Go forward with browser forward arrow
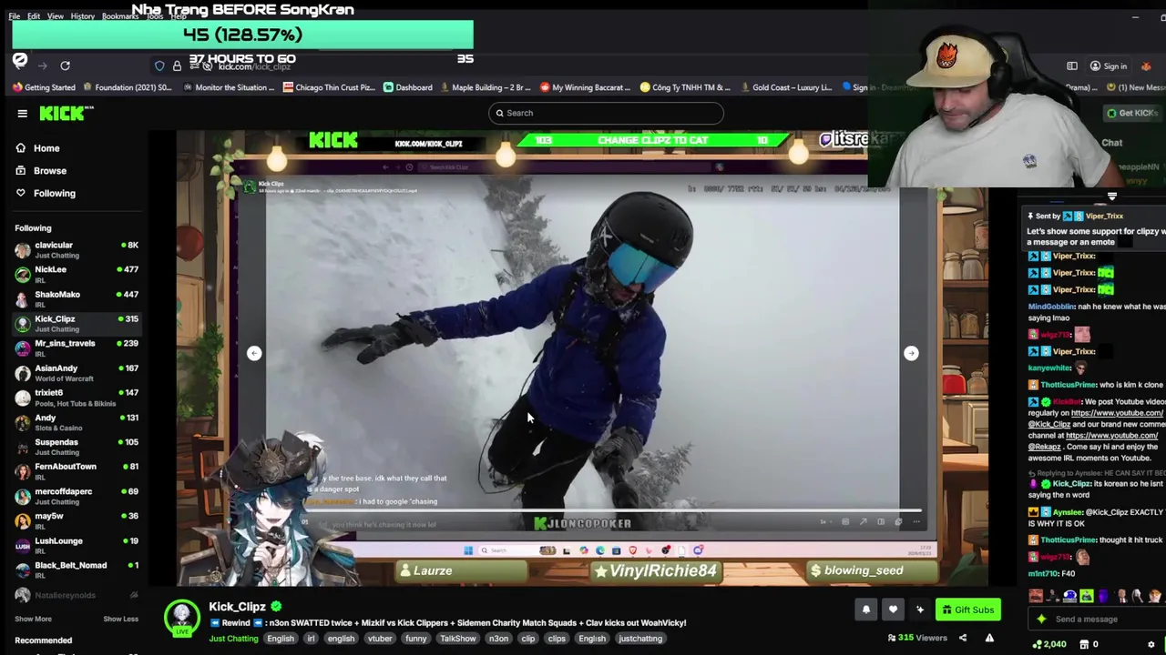The image size is (1166, 655). tap(42, 65)
